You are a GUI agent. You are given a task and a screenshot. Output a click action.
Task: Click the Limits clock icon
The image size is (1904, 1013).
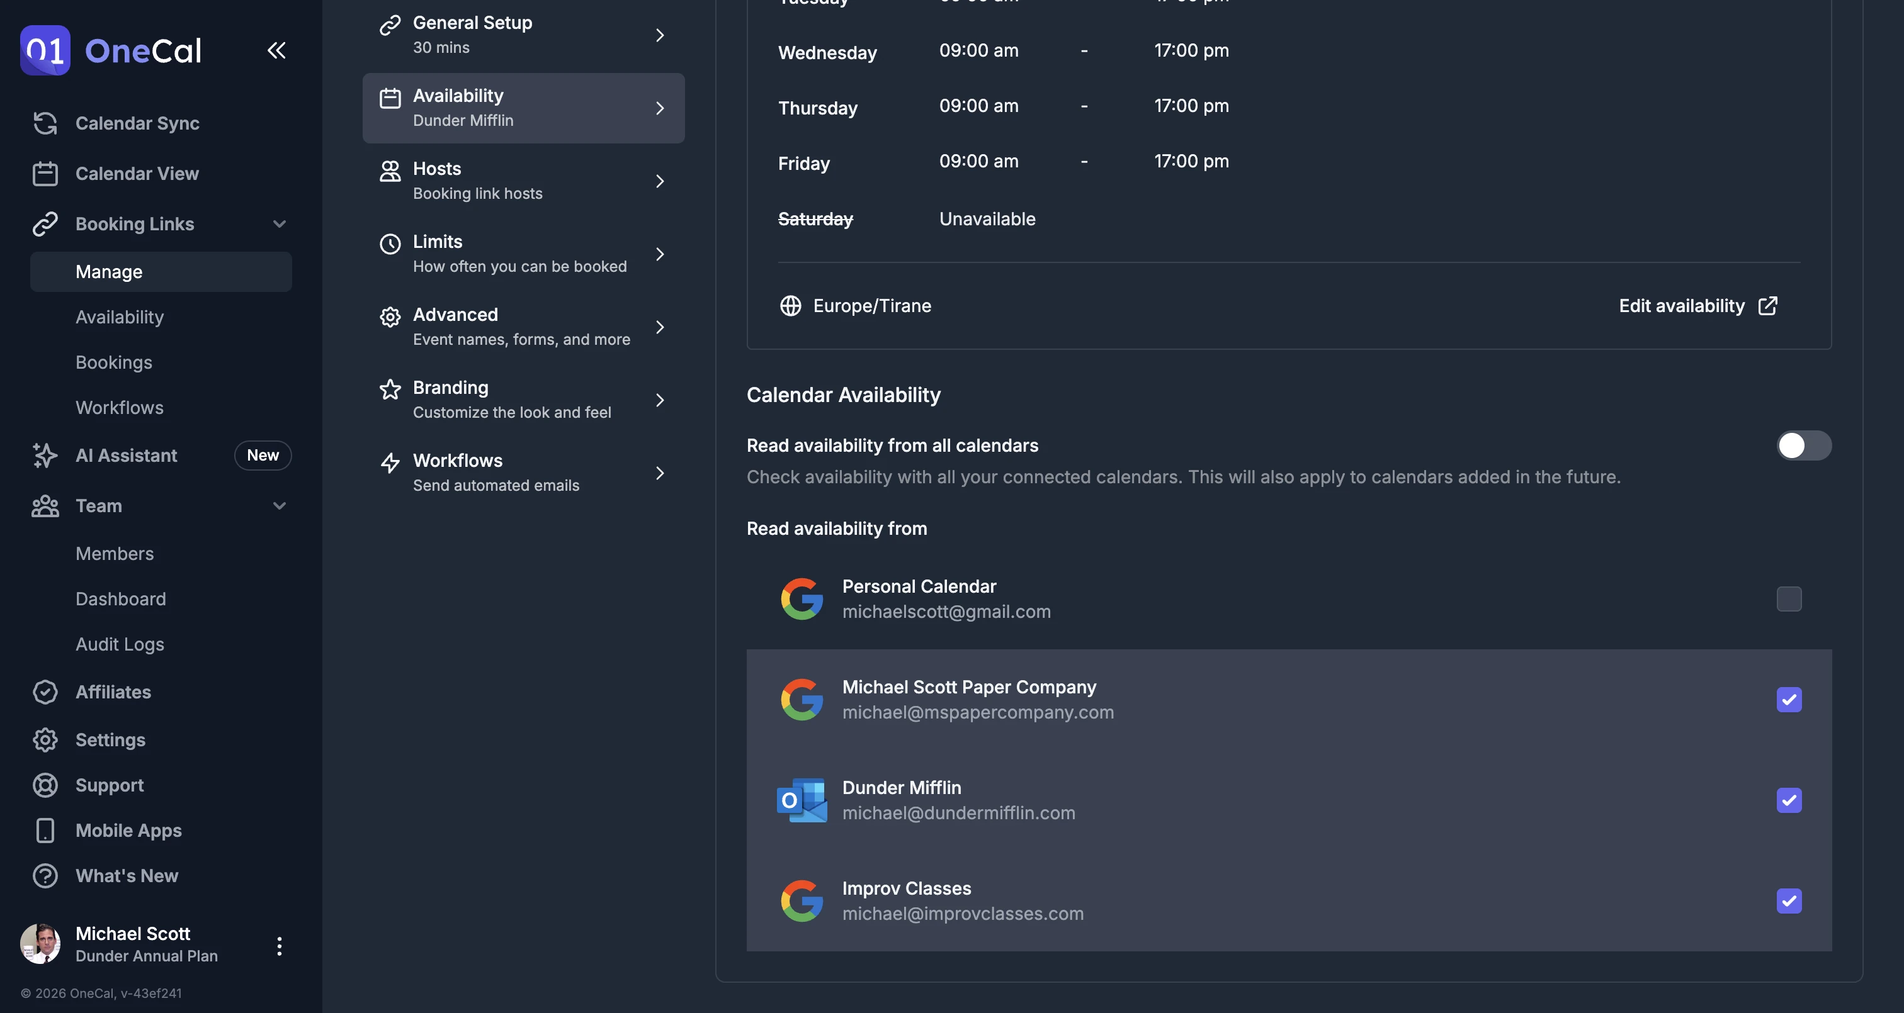coord(390,244)
